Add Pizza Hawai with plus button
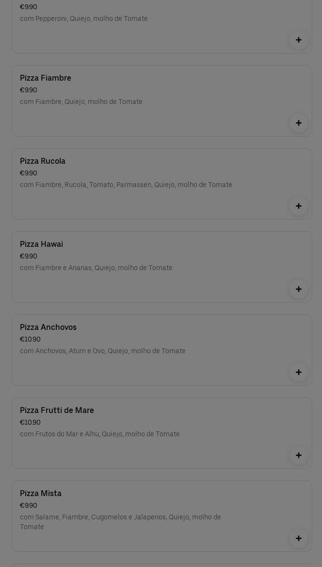 (299, 289)
